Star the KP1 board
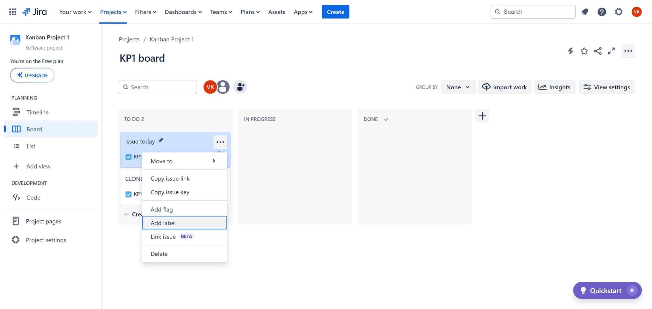This screenshot has height=309, width=652. coord(584,51)
